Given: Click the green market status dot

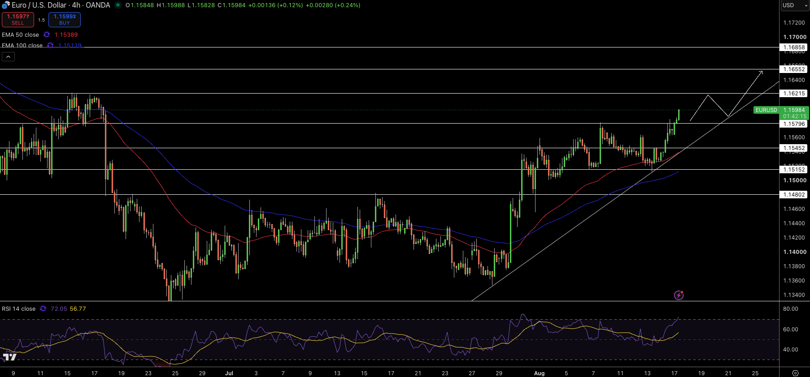Looking at the screenshot, I should click(118, 5).
